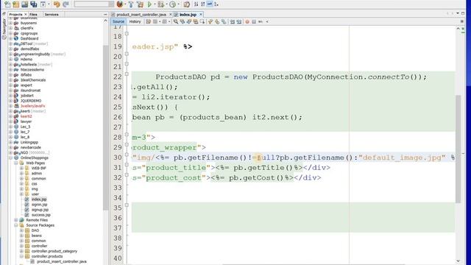Viewport: 471px width, 265px height.
Task: Run the project with green play icon
Action: 149,4
